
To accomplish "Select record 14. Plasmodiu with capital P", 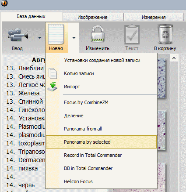I will tap(26, 127).
